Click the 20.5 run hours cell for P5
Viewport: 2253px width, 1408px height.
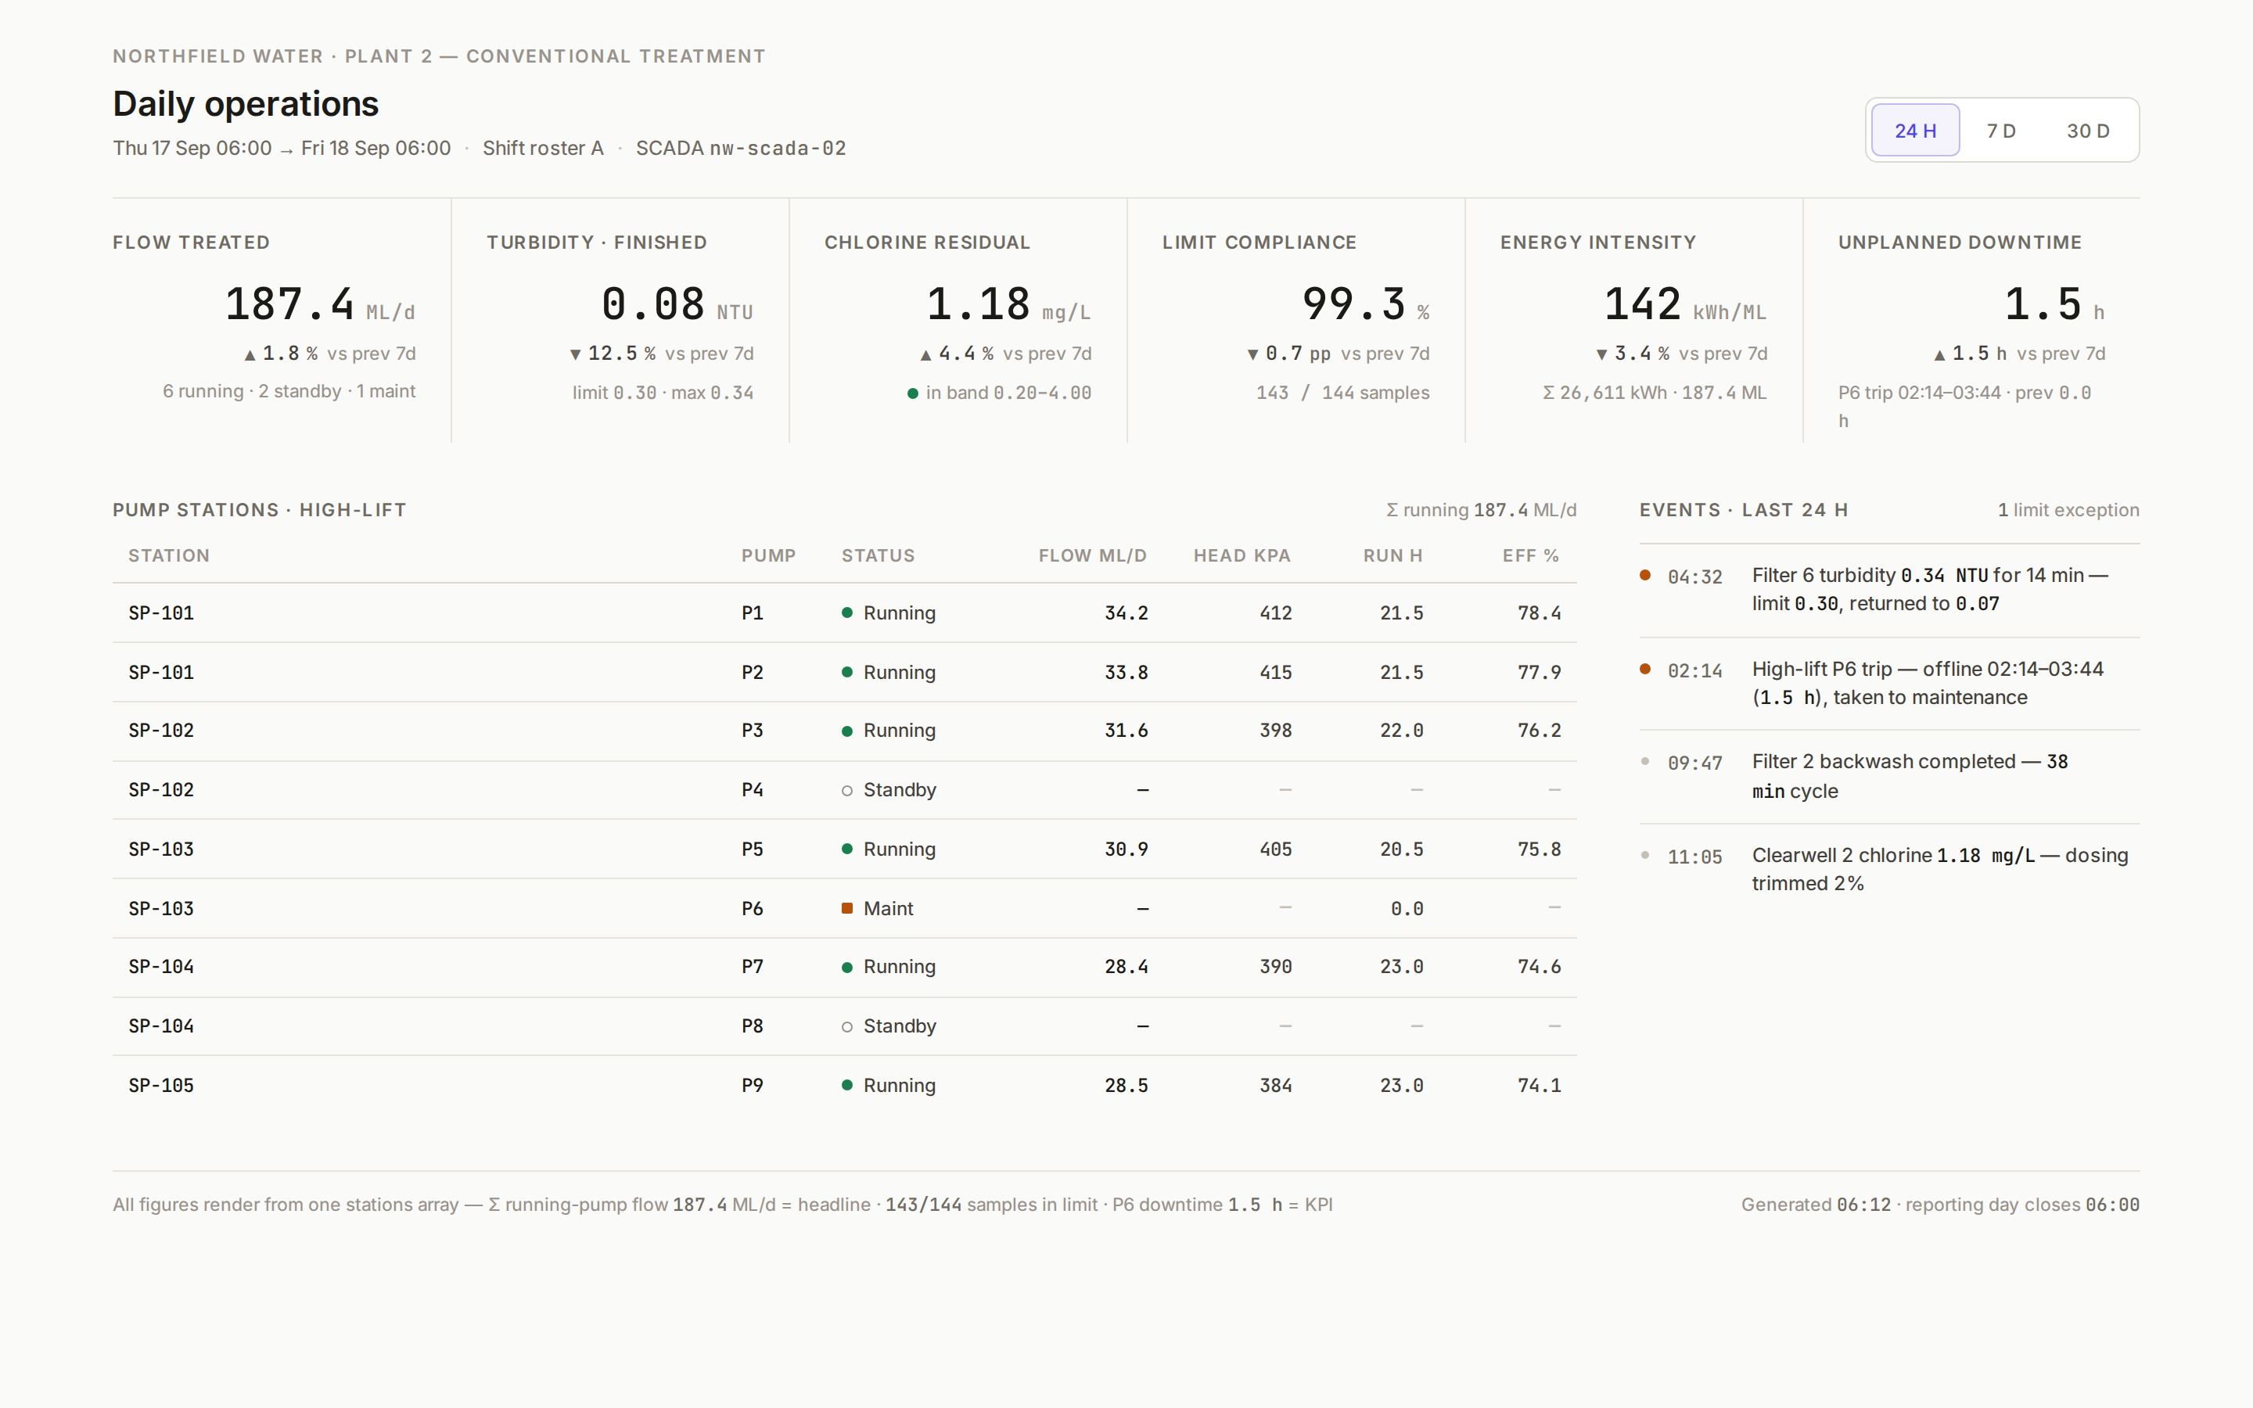1401,849
